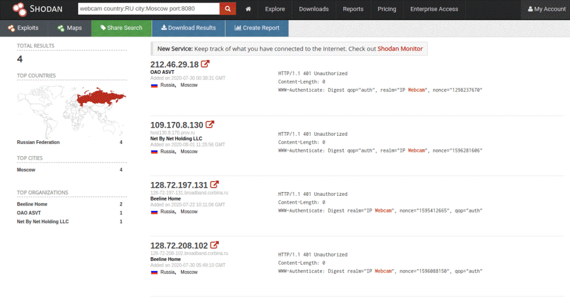The height and width of the screenshot is (299, 570).
Task: Click Added on 2020-08-01 11:25:56 GMT
Action: point(187,144)
